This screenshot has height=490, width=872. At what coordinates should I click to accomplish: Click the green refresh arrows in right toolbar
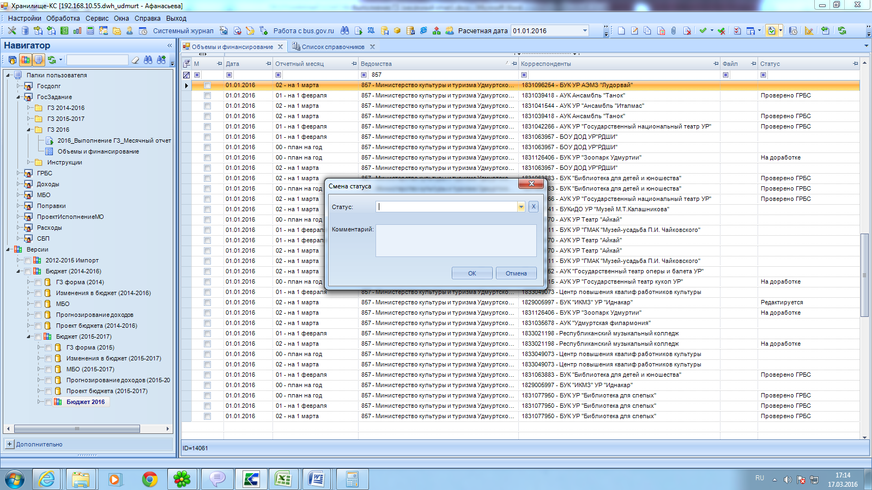pos(842,30)
